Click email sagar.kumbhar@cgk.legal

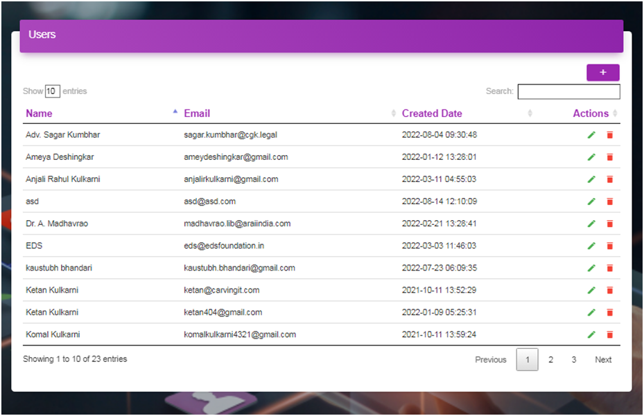pyautogui.click(x=230, y=135)
